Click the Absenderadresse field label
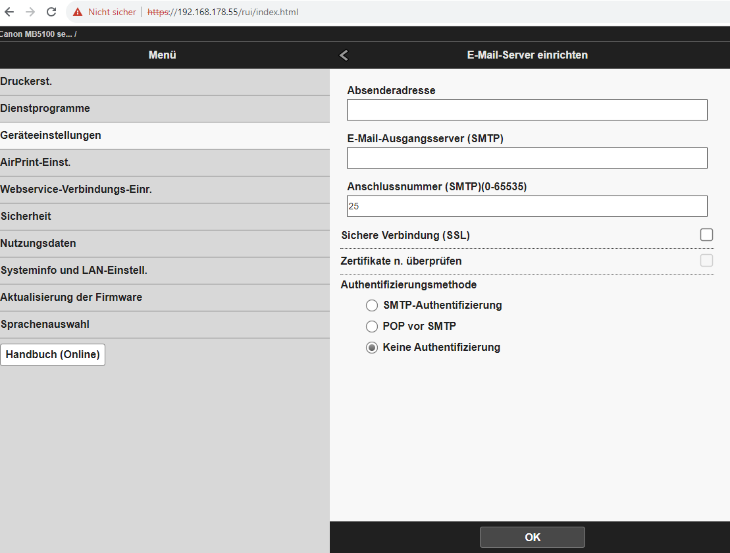Viewport: 730px width, 553px height. click(391, 91)
